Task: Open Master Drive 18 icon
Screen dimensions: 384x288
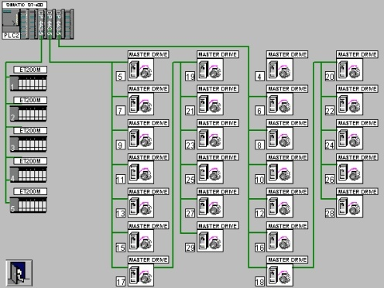Action: 279,275
